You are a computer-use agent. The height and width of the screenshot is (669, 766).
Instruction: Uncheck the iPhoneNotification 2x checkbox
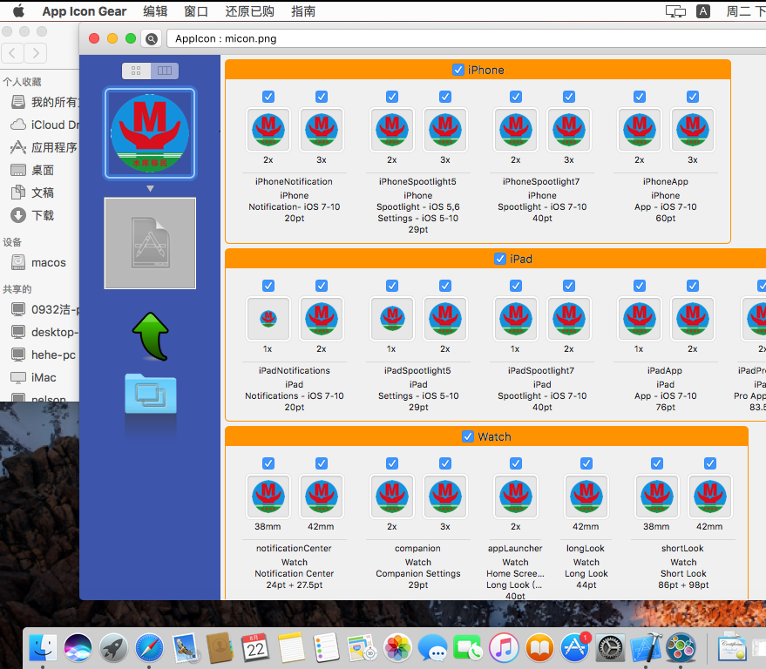click(268, 97)
